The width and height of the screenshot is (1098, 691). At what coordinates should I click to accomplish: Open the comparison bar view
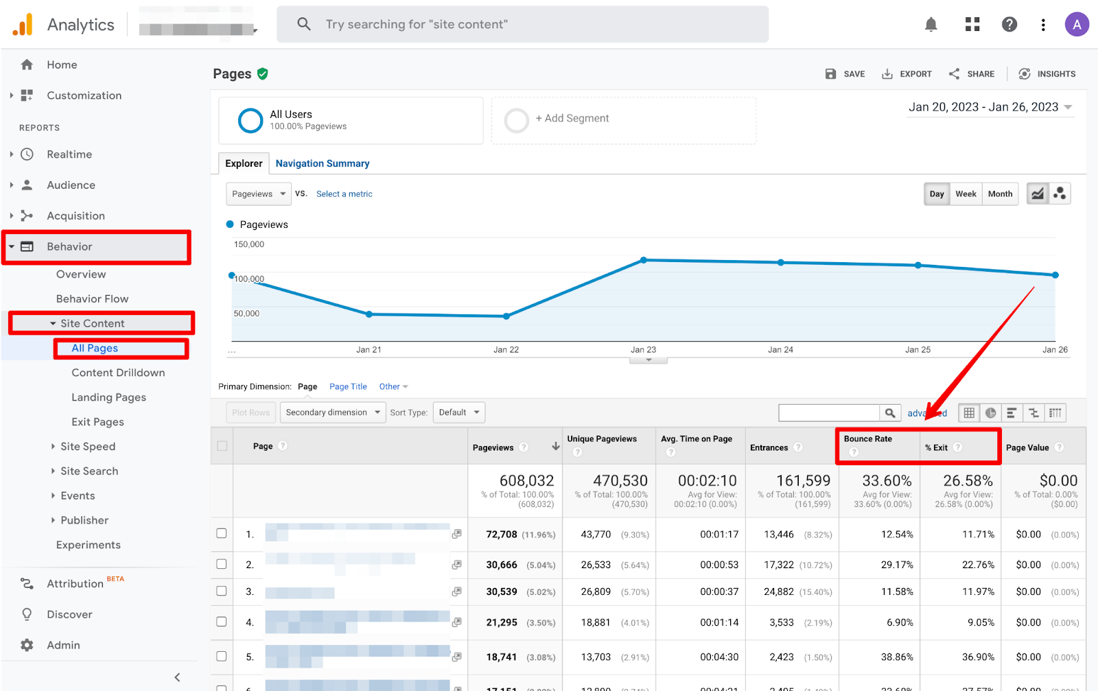click(1012, 412)
